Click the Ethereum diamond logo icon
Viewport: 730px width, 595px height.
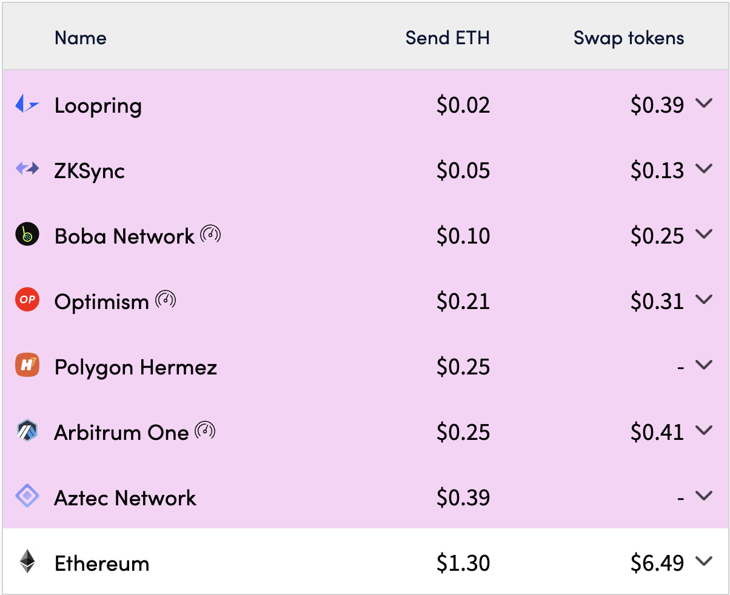click(27, 562)
